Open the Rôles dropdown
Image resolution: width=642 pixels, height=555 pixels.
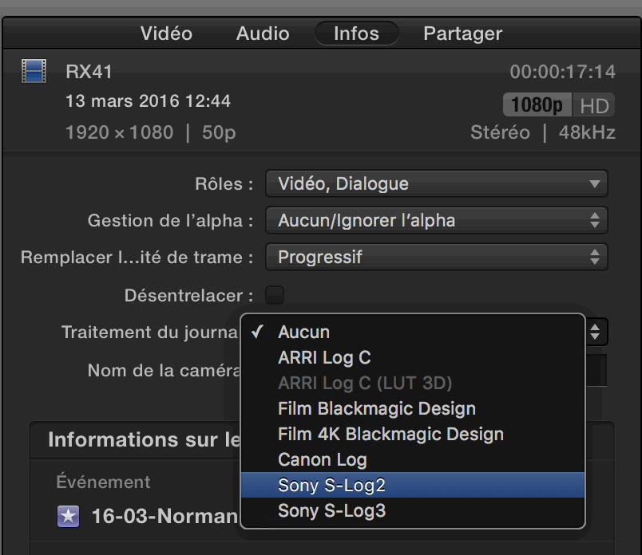pos(436,183)
